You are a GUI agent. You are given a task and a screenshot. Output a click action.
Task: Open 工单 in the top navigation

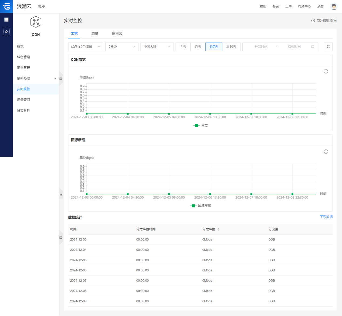point(289,6)
